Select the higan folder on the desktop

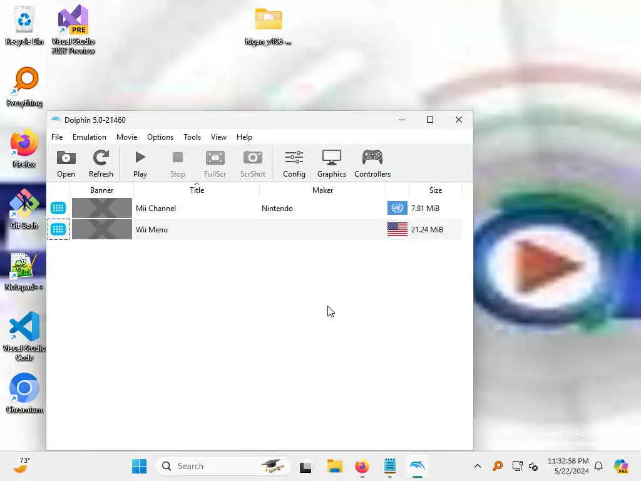pos(268,26)
